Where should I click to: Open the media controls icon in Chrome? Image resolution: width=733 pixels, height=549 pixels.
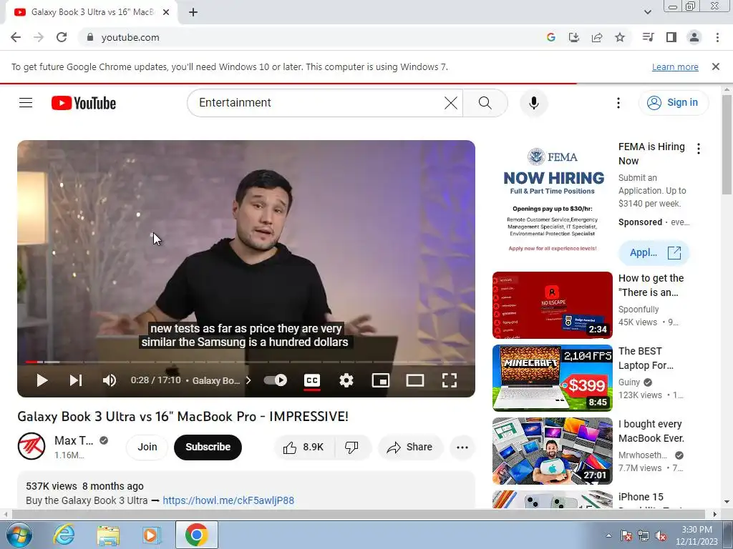click(648, 37)
